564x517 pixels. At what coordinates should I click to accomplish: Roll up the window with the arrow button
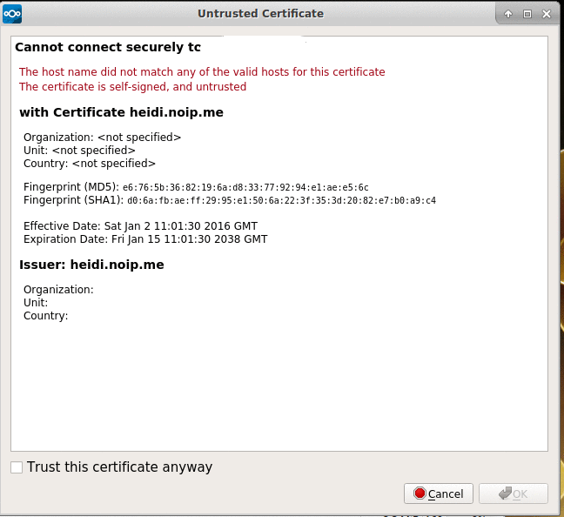(x=509, y=14)
